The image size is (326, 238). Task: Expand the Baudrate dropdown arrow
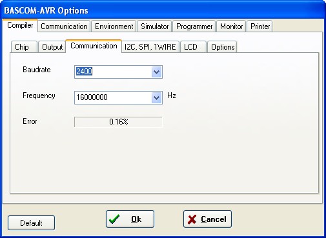(x=156, y=72)
